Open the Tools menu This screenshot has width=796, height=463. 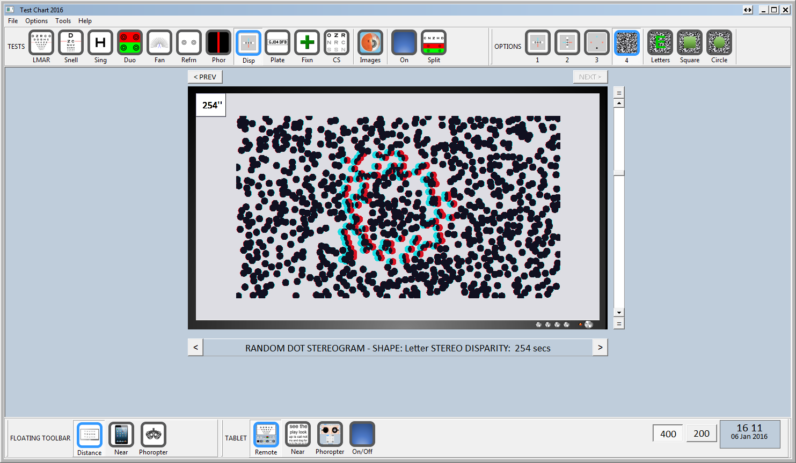click(x=63, y=21)
